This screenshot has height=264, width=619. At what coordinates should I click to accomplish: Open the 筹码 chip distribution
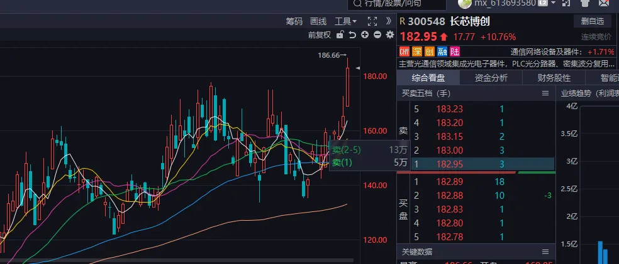294,21
